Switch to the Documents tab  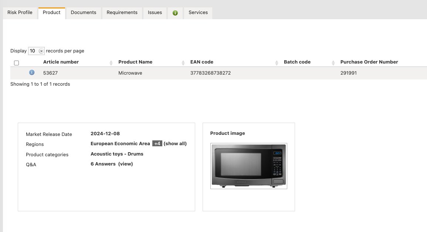pyautogui.click(x=83, y=13)
